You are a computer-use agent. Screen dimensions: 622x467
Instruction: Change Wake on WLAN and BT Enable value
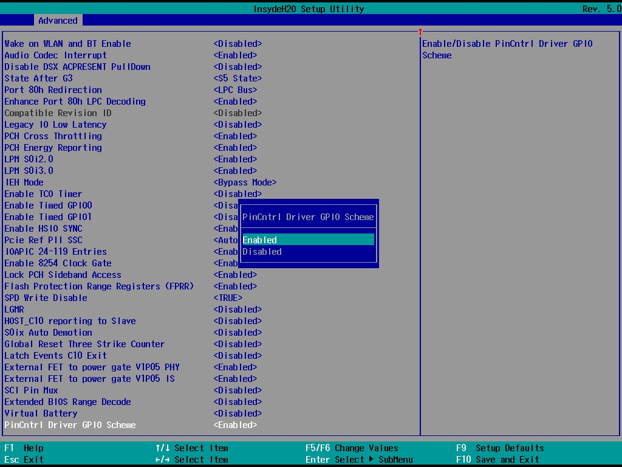[238, 44]
